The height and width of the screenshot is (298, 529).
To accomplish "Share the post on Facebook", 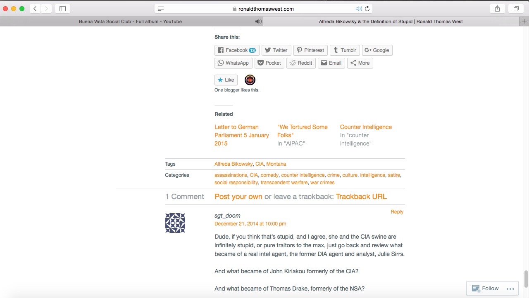I will pos(237,50).
